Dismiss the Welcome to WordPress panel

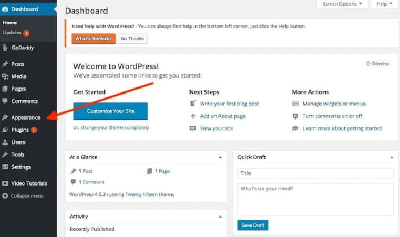[x=377, y=64]
